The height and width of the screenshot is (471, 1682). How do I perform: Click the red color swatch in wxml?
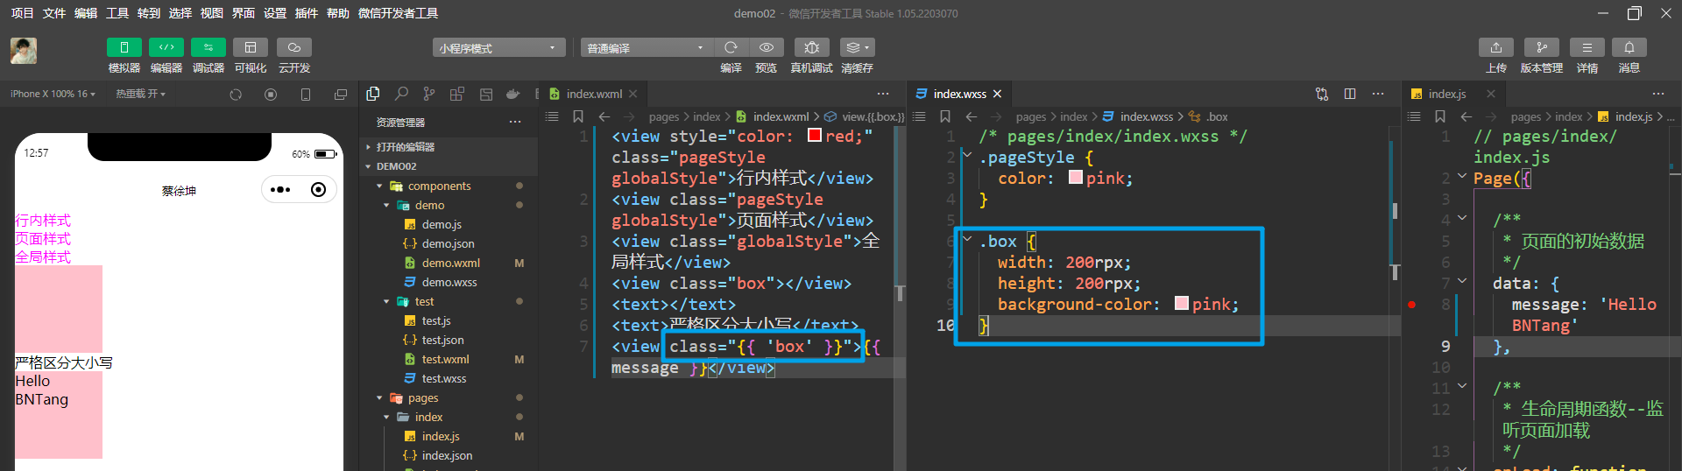coord(814,135)
